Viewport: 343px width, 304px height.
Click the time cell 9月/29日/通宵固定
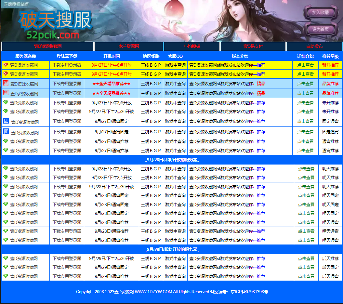pyautogui.click(x=112, y=267)
